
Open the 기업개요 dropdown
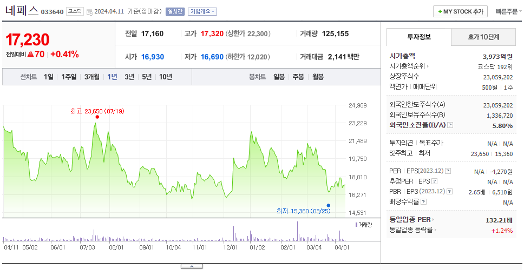click(202, 11)
